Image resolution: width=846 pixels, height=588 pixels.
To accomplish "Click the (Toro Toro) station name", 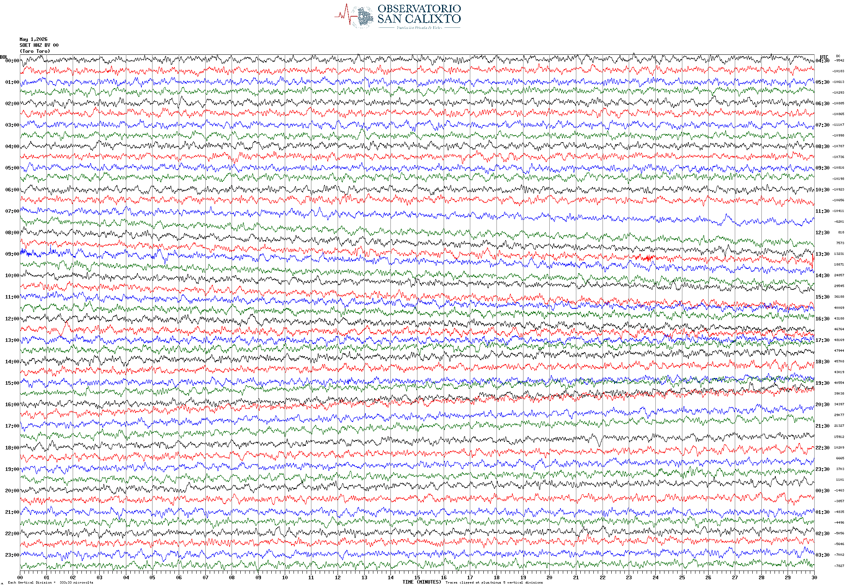I will pyautogui.click(x=35, y=51).
